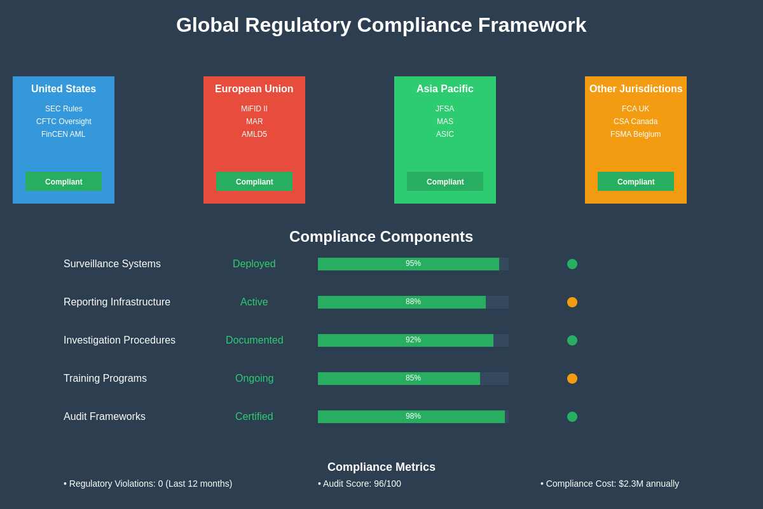Image resolution: width=763 pixels, height=509 pixels.
Task: Click FSMA Belgium in Other Jurisdictions card
Action: [636, 134]
